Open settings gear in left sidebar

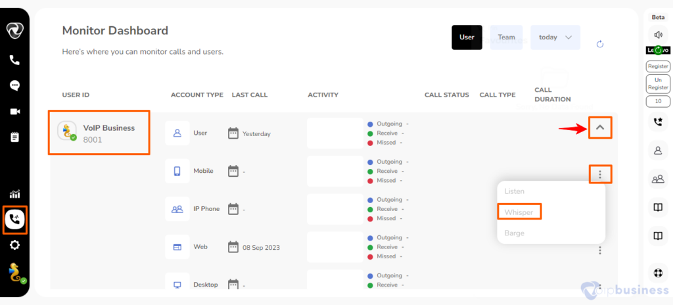click(14, 245)
